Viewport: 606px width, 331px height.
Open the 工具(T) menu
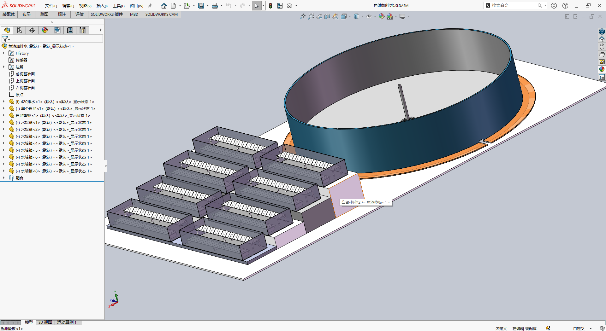[118, 6]
